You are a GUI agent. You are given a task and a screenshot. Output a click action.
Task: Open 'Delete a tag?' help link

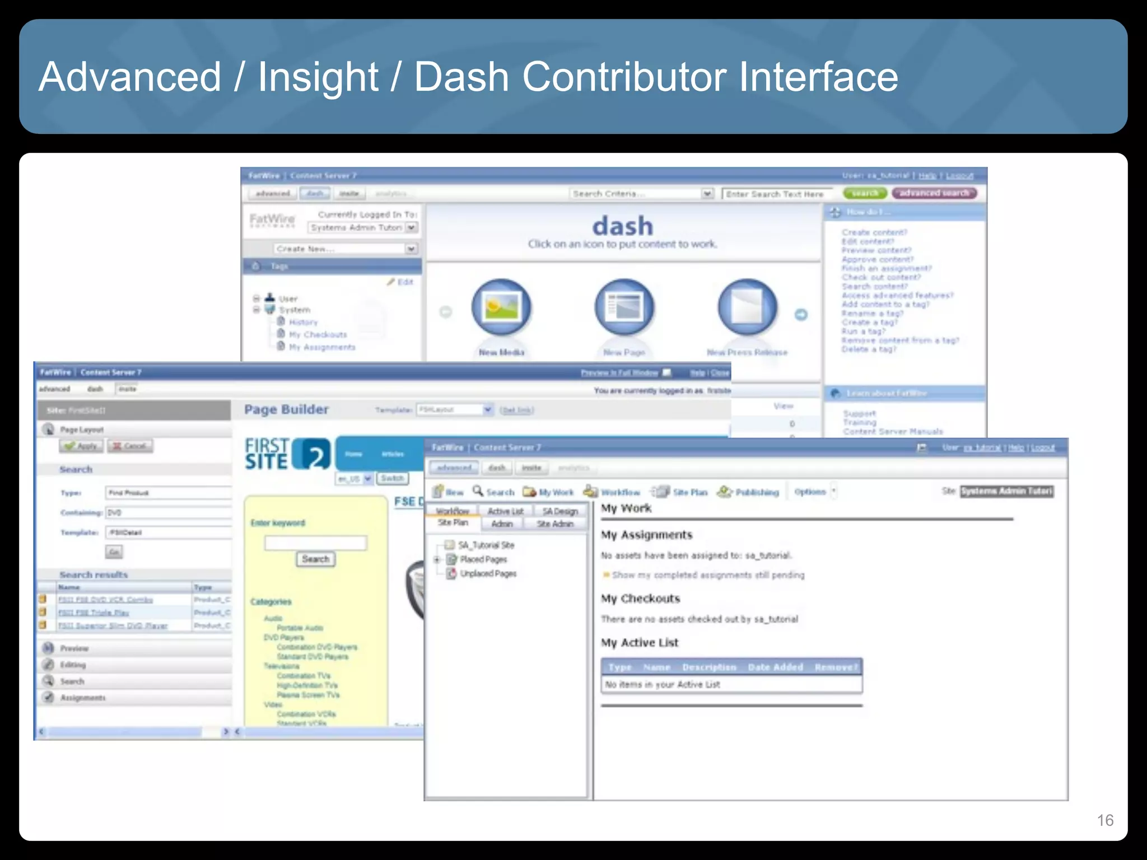point(869,349)
